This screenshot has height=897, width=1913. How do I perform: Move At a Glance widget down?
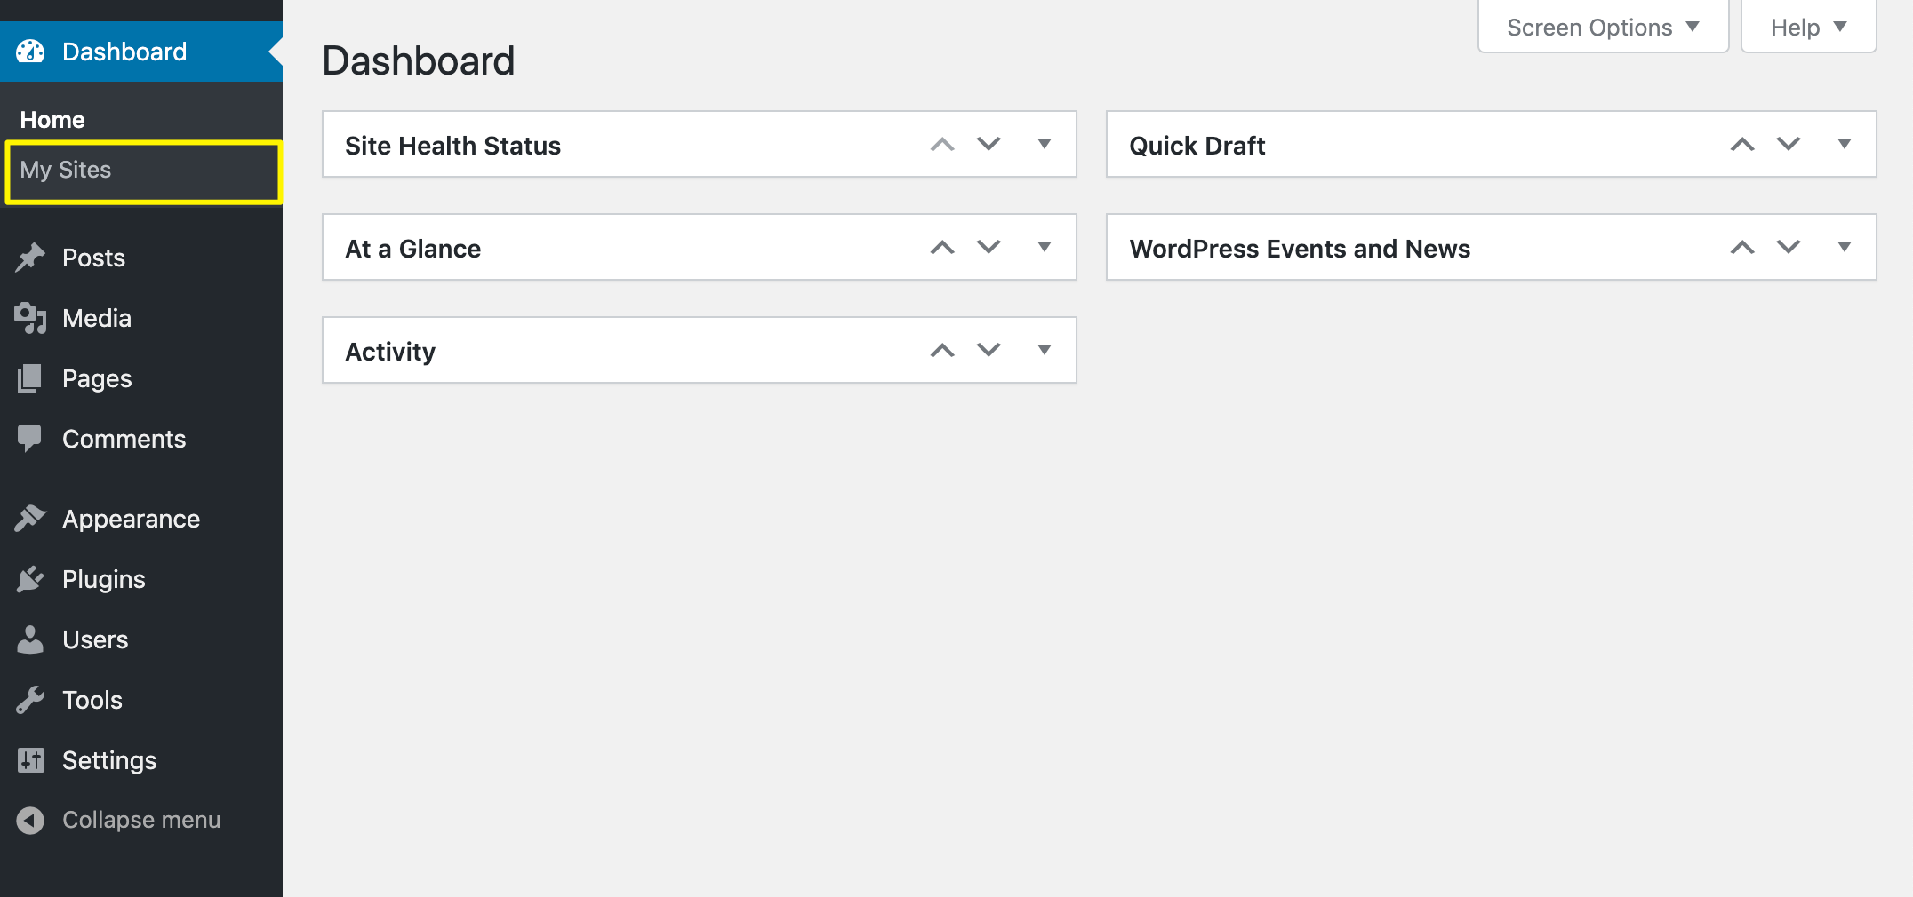tap(989, 247)
